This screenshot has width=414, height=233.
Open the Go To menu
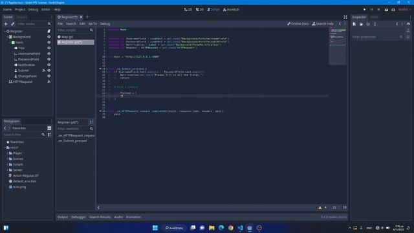tap(93, 24)
